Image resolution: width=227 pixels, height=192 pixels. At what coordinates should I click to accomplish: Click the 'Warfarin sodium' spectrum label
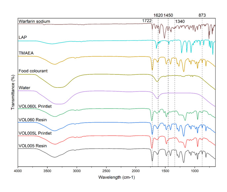[x=34, y=21]
